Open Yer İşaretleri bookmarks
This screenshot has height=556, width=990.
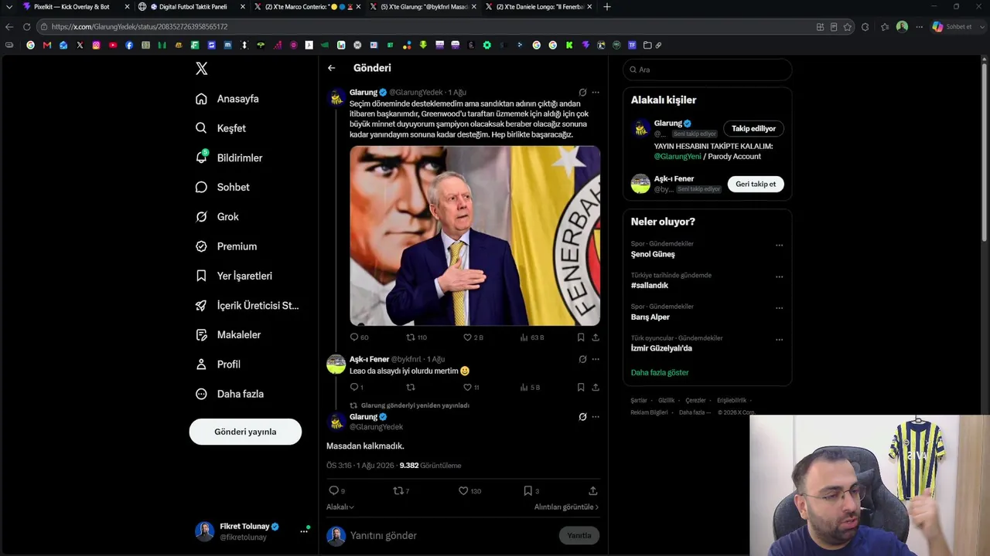pyautogui.click(x=234, y=276)
